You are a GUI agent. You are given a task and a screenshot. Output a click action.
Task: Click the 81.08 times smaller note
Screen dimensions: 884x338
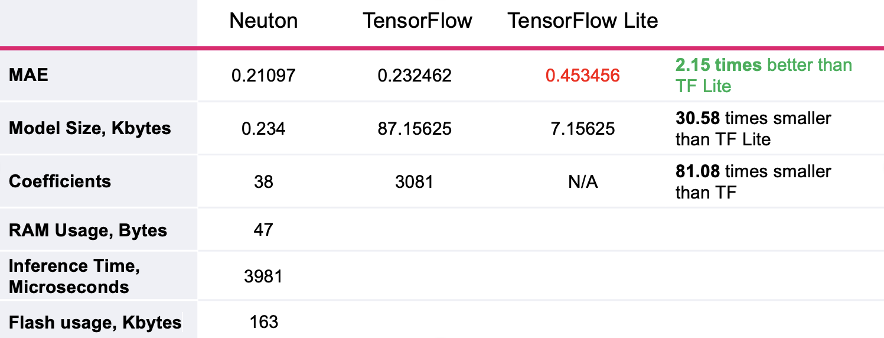(753, 181)
